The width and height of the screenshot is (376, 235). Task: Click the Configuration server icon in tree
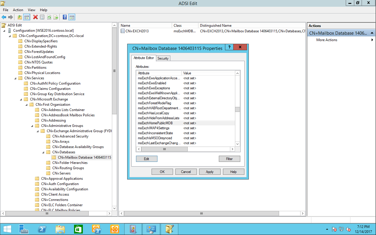tap(10, 31)
